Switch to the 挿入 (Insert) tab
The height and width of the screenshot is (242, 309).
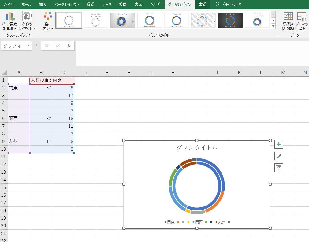coord(43,4)
